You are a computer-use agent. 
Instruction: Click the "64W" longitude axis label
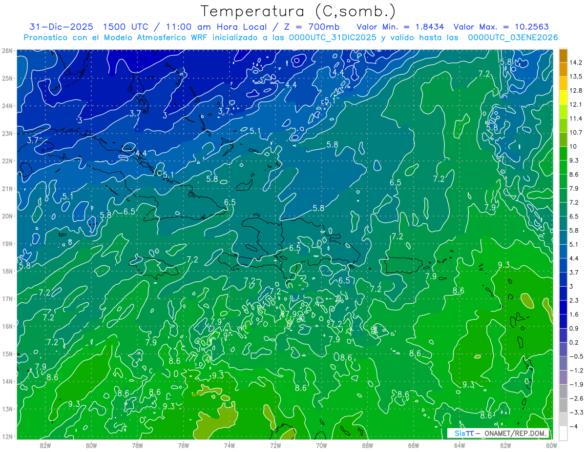click(x=460, y=446)
